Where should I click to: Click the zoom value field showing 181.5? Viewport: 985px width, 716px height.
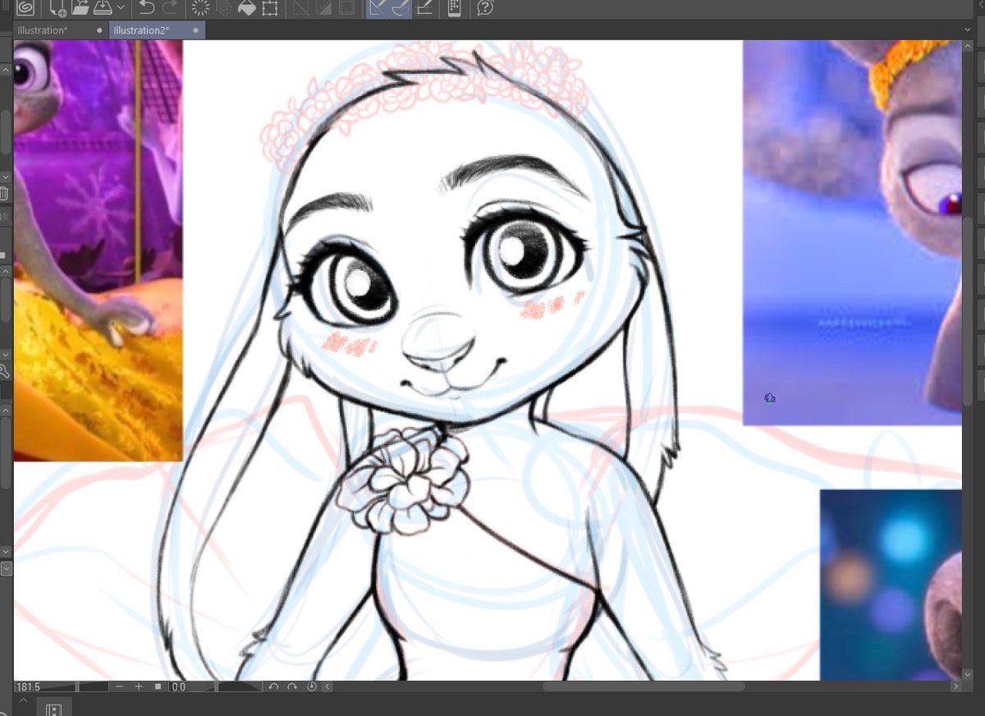coord(28,686)
